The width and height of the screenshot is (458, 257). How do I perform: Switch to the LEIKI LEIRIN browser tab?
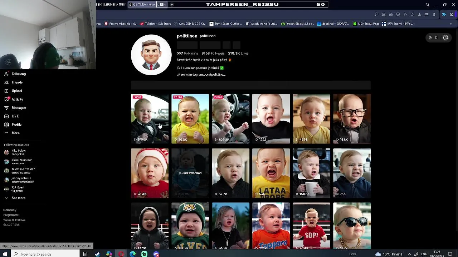pyautogui.click(x=111, y=5)
